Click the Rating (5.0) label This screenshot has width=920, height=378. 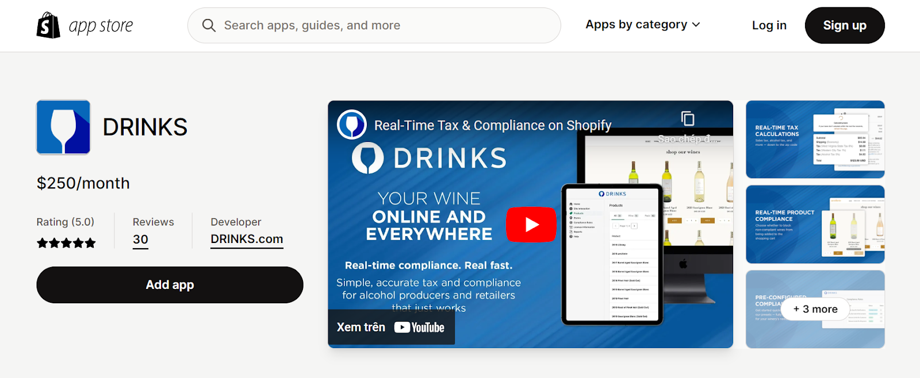(66, 222)
